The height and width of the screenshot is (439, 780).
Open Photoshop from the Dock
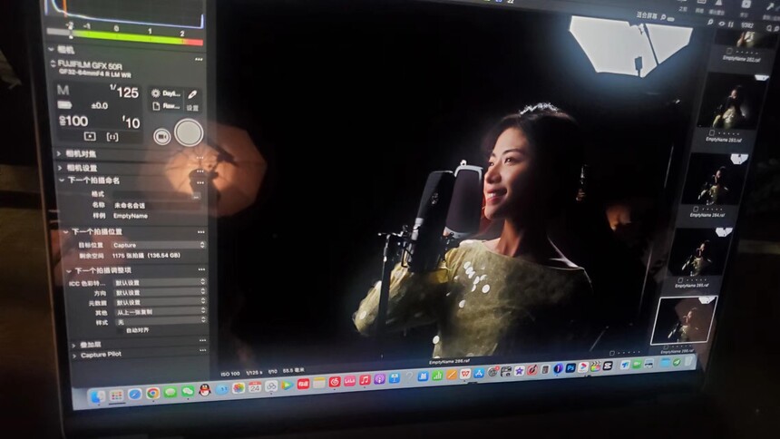(570, 368)
